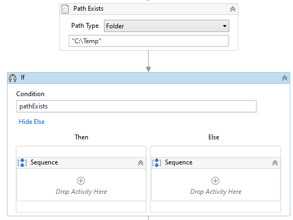
Task: Select the If activity title bar
Action: pyautogui.click(x=148, y=78)
